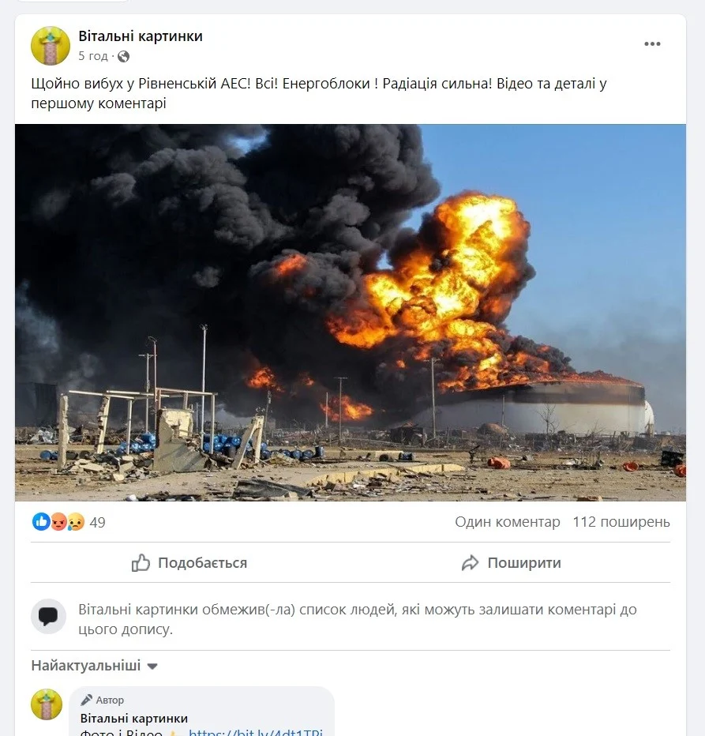Click the page avatar in the post header
The width and height of the screenshot is (705, 736).
[x=51, y=45]
